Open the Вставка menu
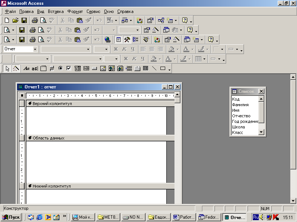297x222 pixels. 56,11
